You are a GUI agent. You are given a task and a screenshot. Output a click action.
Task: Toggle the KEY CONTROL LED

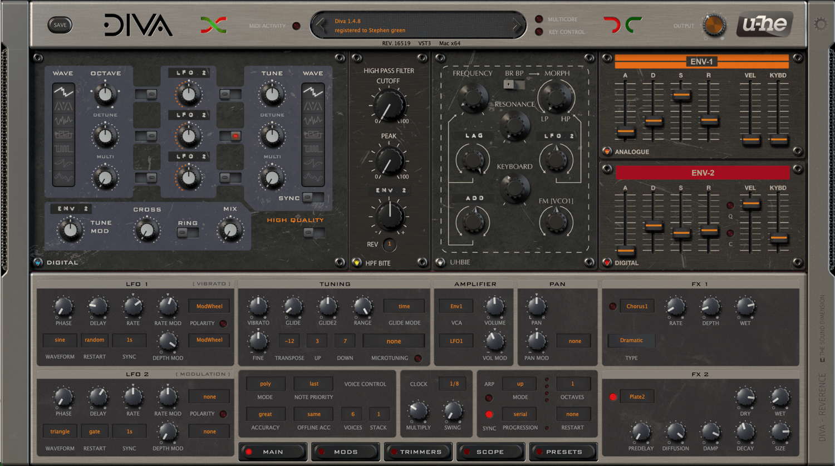(x=539, y=32)
